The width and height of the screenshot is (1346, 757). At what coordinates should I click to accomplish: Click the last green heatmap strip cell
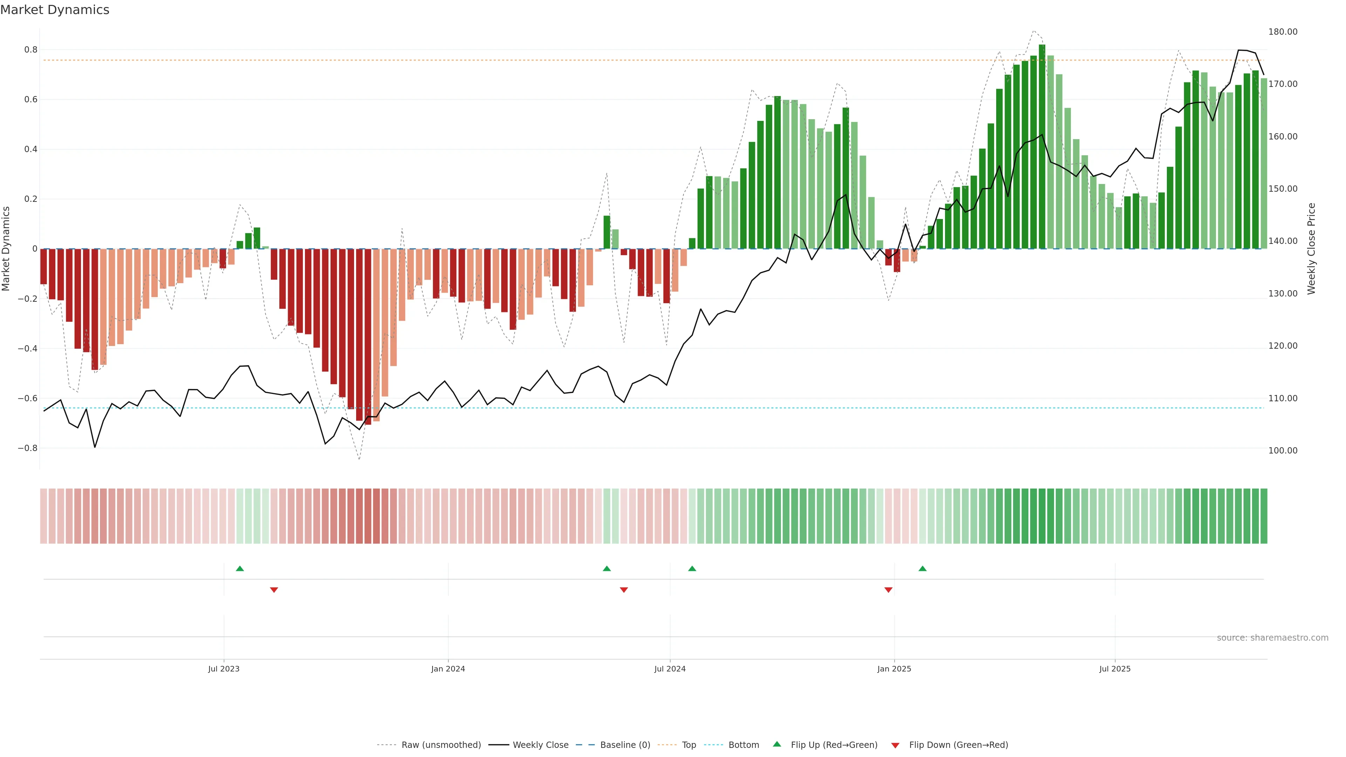[x=1263, y=516]
